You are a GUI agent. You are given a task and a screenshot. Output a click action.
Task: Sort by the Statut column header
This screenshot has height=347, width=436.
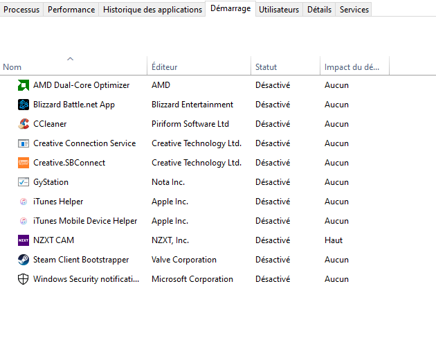pyautogui.click(x=286, y=66)
